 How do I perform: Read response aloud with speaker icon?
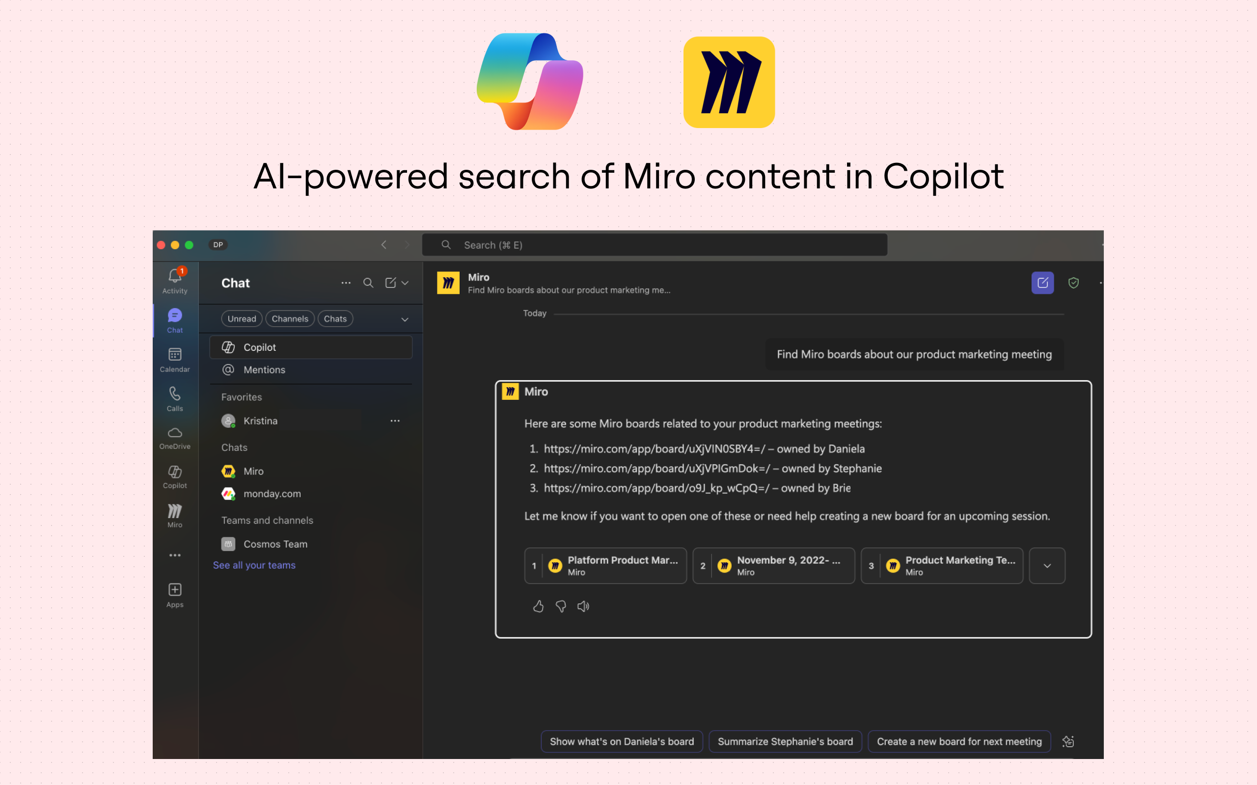point(583,606)
